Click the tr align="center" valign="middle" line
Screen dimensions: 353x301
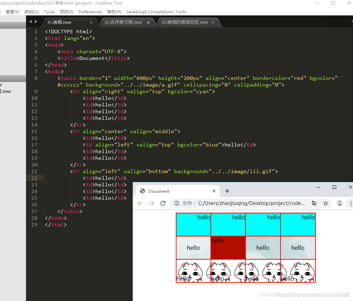point(125,131)
